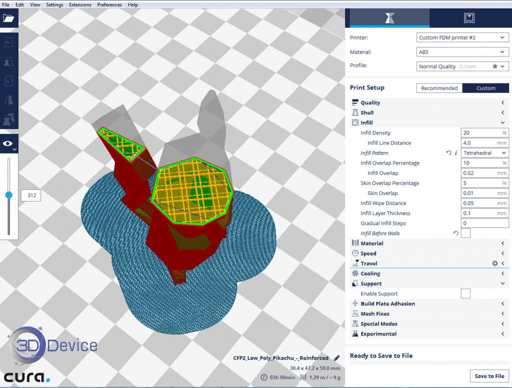512x388 pixels.
Task: Click the print time clock icon
Action: click(264, 377)
